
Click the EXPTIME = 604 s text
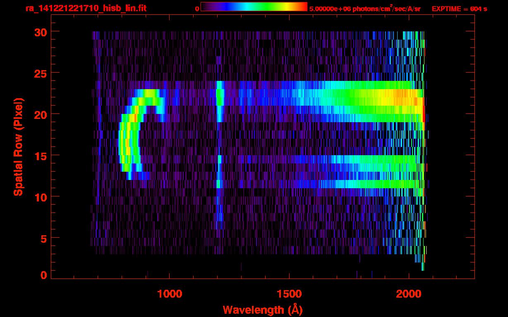click(x=459, y=8)
